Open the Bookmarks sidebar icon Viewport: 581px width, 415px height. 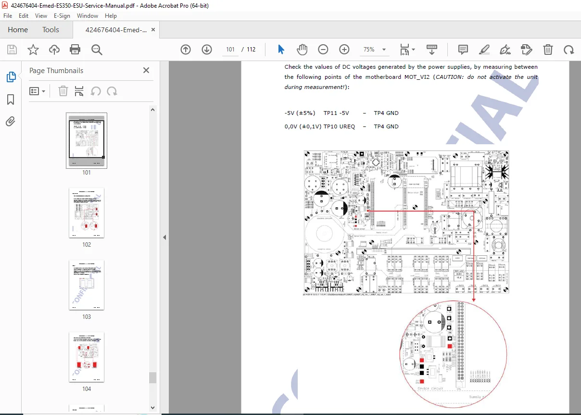[11, 100]
